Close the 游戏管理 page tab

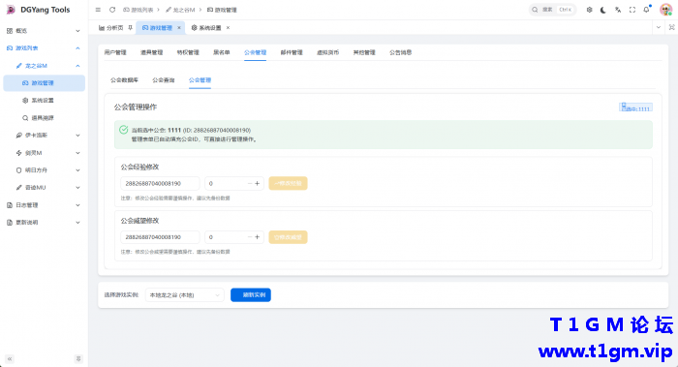click(x=179, y=28)
